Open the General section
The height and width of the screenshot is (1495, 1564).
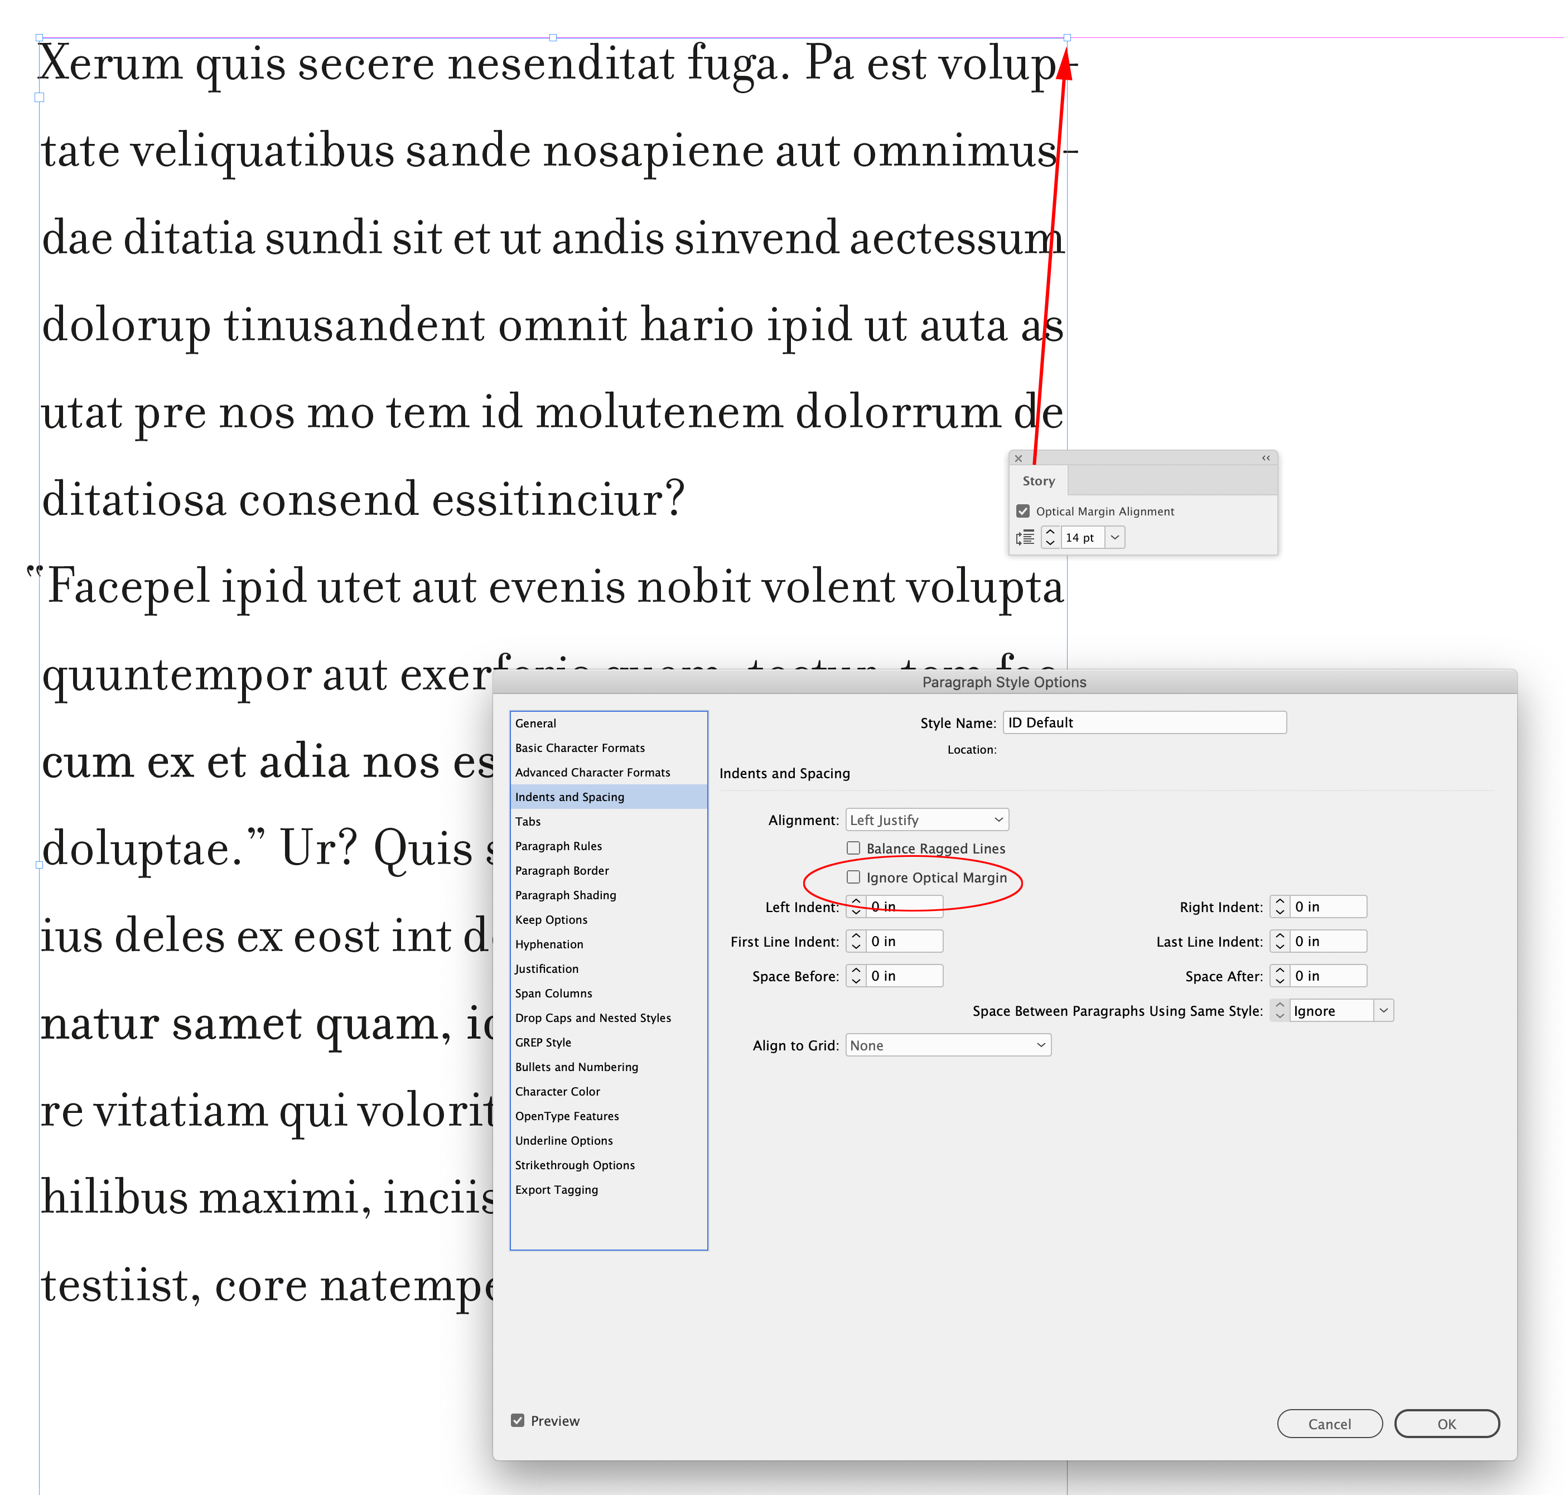click(x=535, y=723)
